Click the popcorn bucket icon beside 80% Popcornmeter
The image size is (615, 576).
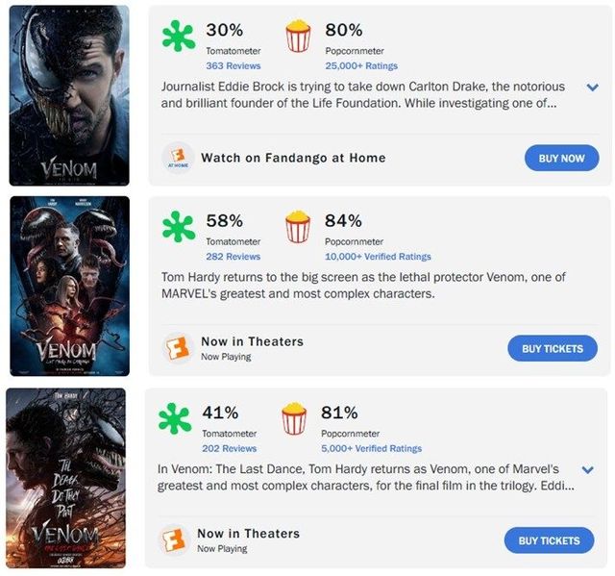[x=299, y=38]
